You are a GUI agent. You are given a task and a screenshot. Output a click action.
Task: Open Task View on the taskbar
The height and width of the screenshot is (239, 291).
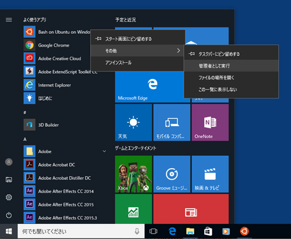click(x=153, y=231)
